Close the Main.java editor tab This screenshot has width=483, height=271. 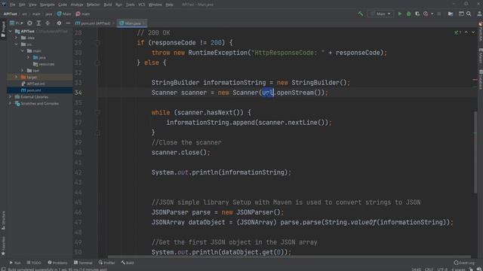(x=144, y=23)
